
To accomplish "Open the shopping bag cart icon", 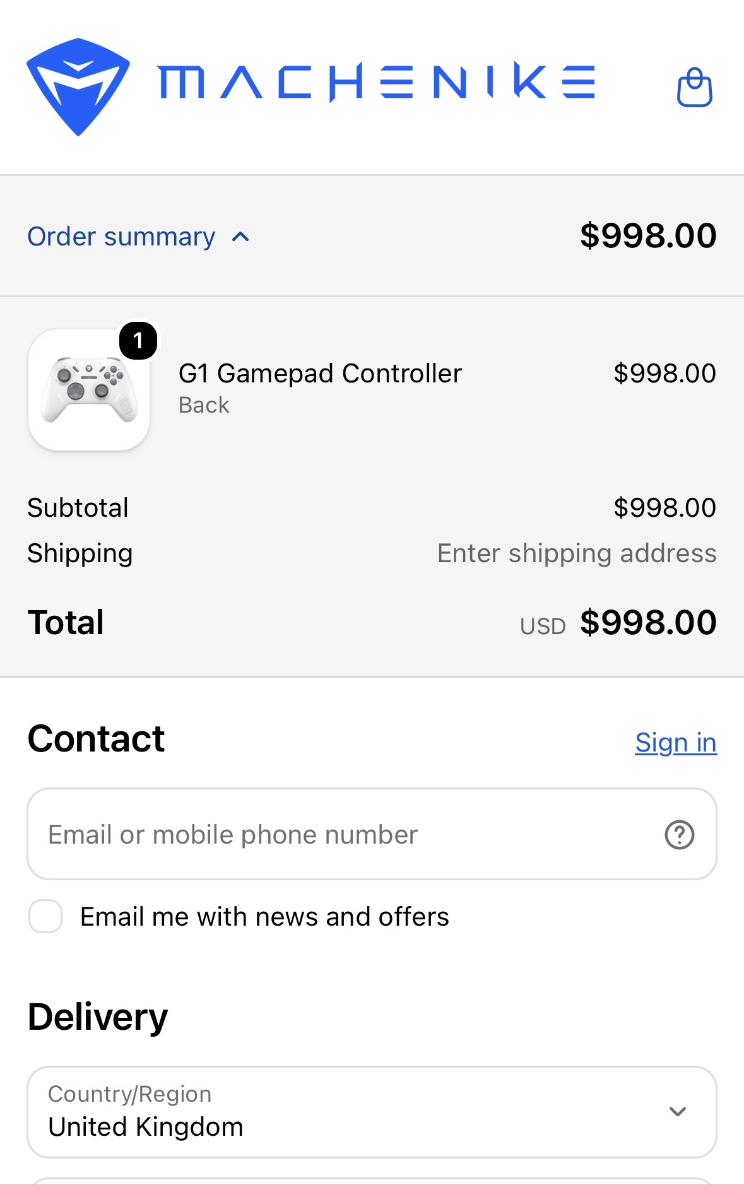I will point(694,87).
